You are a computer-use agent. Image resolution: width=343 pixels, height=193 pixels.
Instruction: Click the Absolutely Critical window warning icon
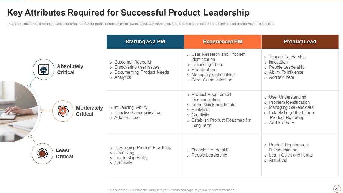[x=43, y=69]
